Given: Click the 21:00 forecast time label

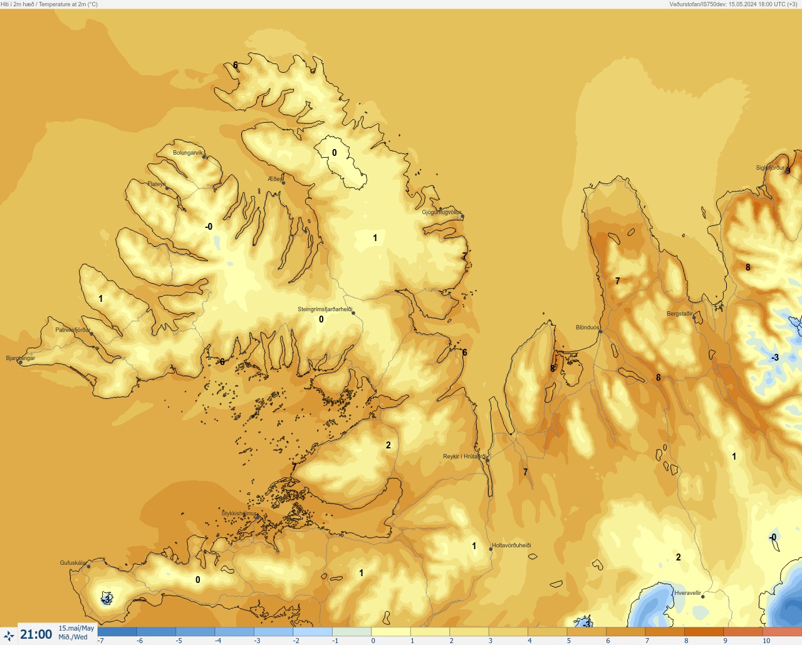Looking at the screenshot, I should coord(36,634).
